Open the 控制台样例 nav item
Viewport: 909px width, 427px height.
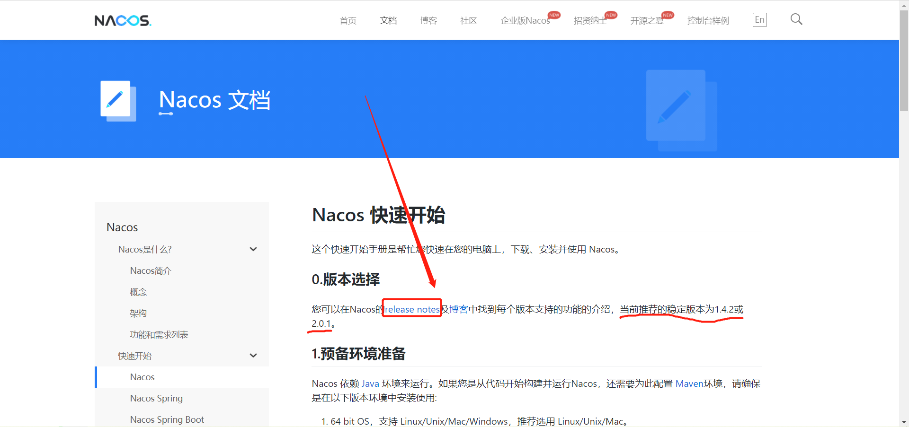click(708, 21)
